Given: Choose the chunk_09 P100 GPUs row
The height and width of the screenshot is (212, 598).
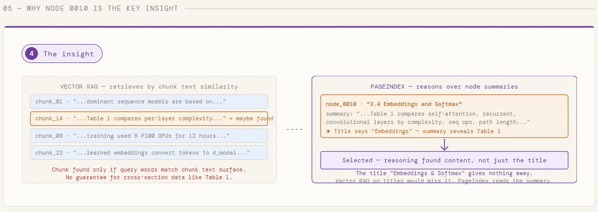Looking at the screenshot, I should point(149,136).
